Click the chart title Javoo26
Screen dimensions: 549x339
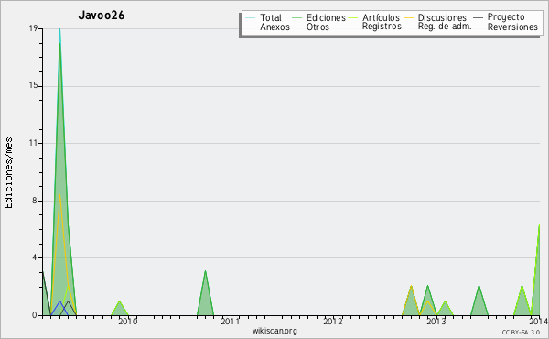tap(102, 16)
